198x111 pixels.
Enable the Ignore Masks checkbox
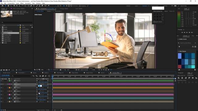(x=154, y=22)
